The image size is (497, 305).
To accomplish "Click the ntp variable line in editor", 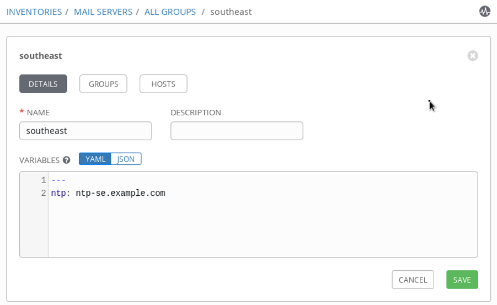I will (108, 193).
